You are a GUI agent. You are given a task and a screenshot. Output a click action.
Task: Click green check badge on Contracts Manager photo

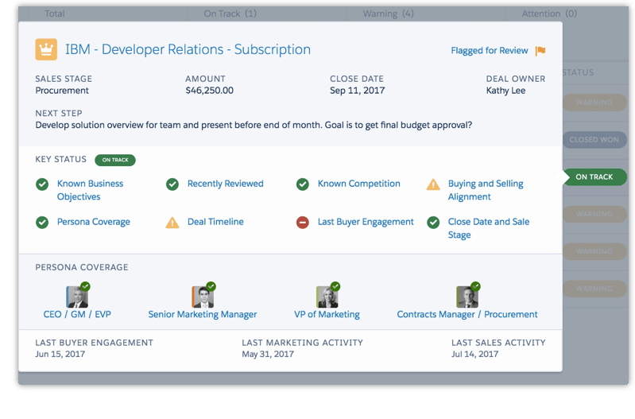click(475, 286)
